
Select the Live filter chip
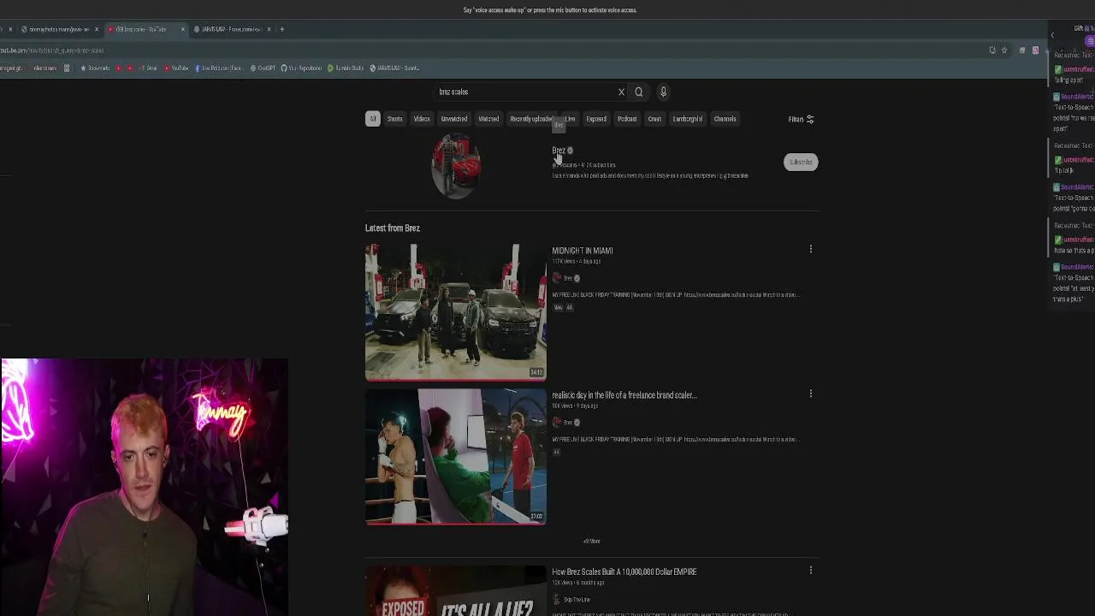point(570,119)
